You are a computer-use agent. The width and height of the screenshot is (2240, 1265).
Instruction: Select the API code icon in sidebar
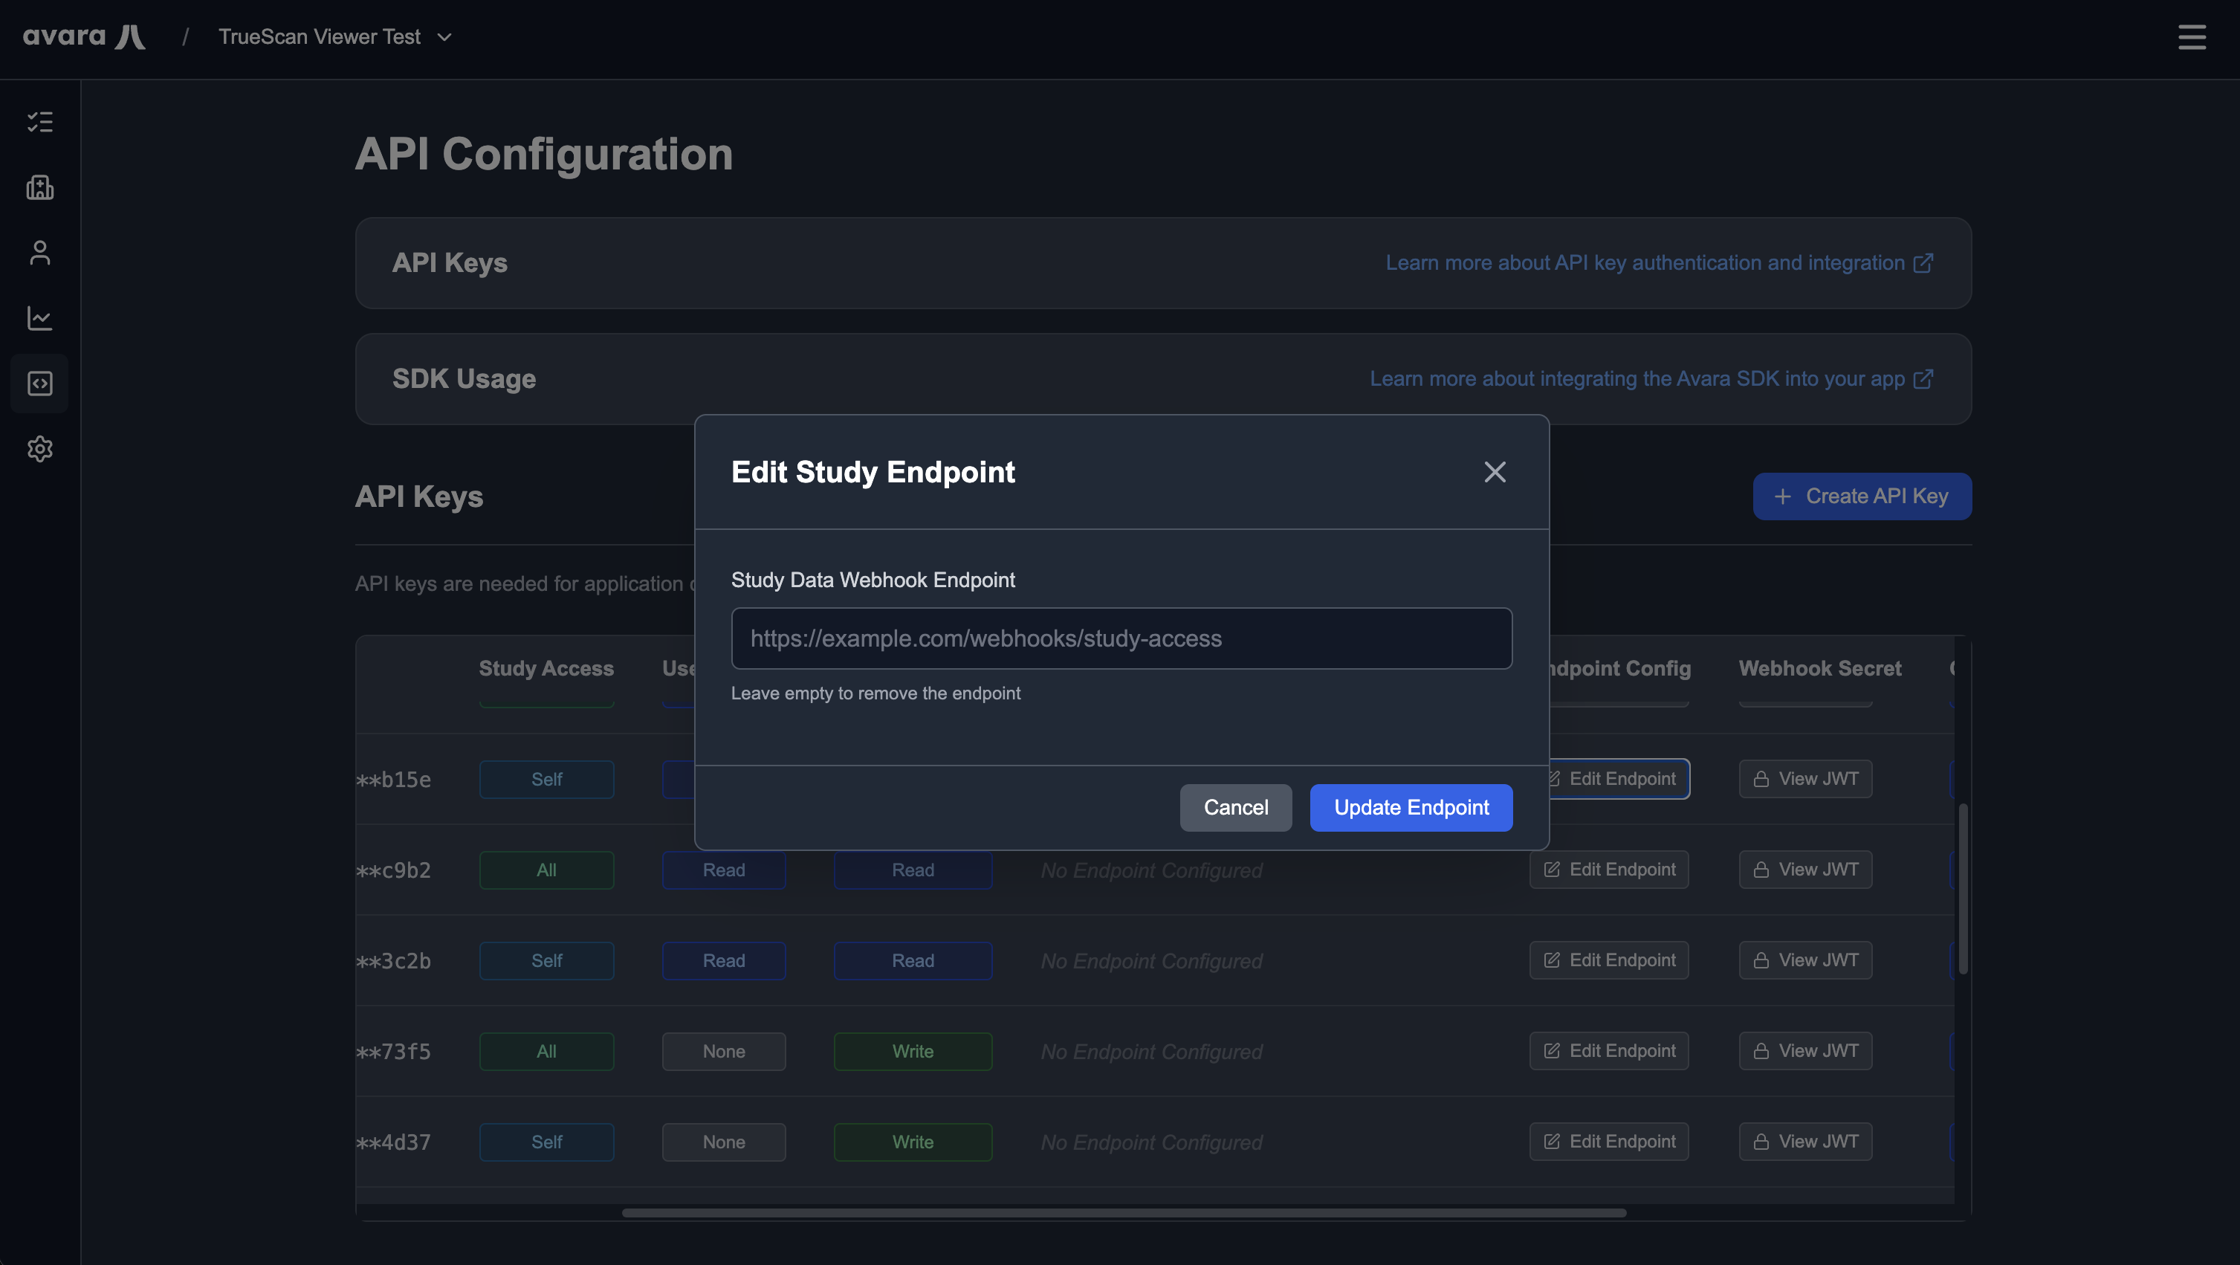click(x=40, y=383)
